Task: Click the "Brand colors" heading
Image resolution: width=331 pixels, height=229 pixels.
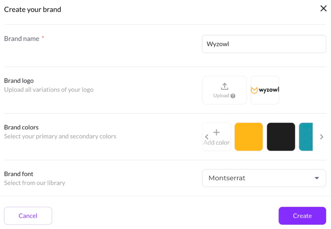Action: (x=21, y=127)
